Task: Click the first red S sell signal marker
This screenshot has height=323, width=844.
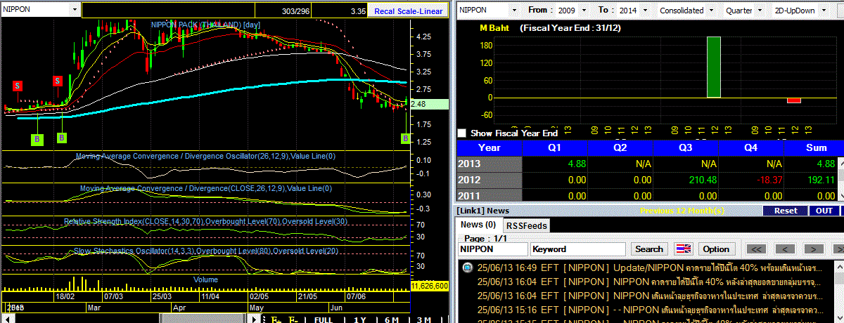Action: pyautogui.click(x=18, y=86)
